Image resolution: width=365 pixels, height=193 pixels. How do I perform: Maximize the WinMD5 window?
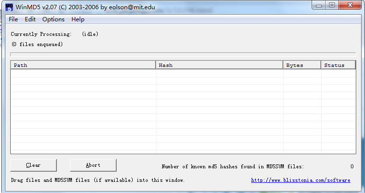332,5
